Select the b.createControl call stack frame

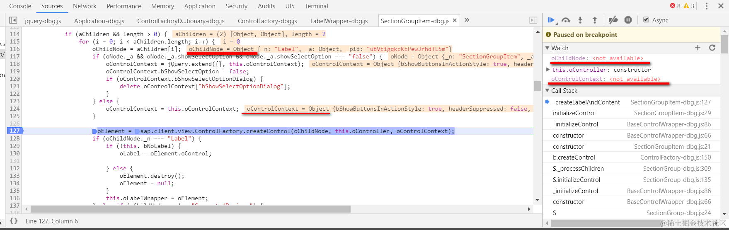(x=631, y=157)
